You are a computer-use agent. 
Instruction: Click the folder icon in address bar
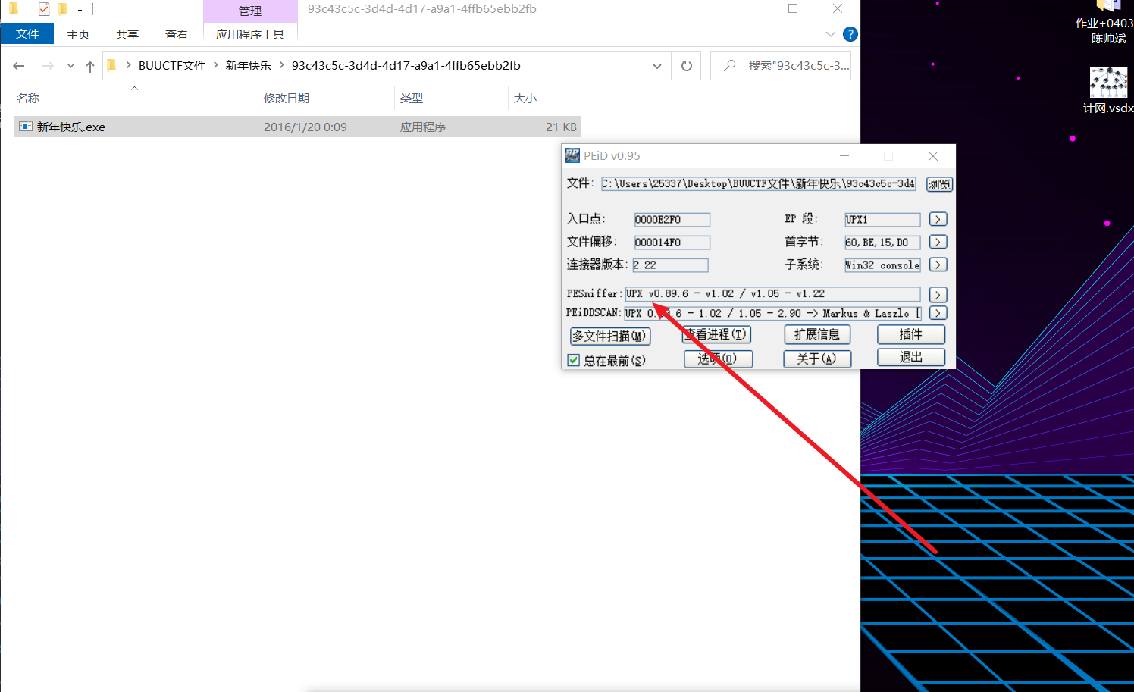point(112,66)
